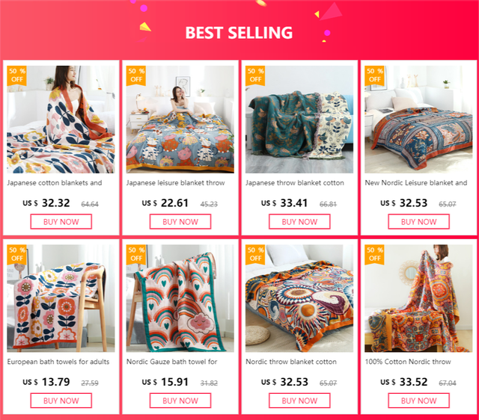Screen dimensions: 479x420
Task: Open the floral European bath towel image
Action: [61, 298]
